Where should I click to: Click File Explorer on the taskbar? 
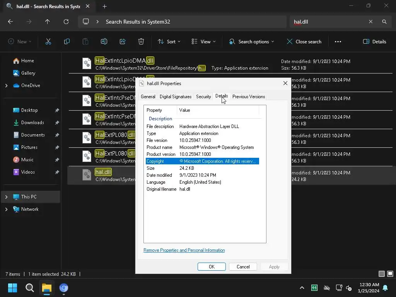[47, 288]
